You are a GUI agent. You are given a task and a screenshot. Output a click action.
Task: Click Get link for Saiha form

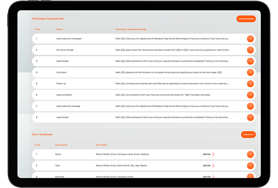point(207,154)
